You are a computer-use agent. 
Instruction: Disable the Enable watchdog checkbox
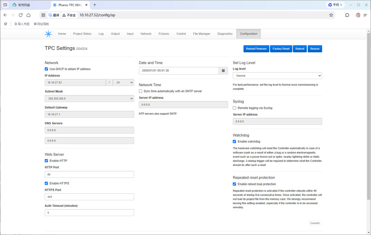[234, 141]
